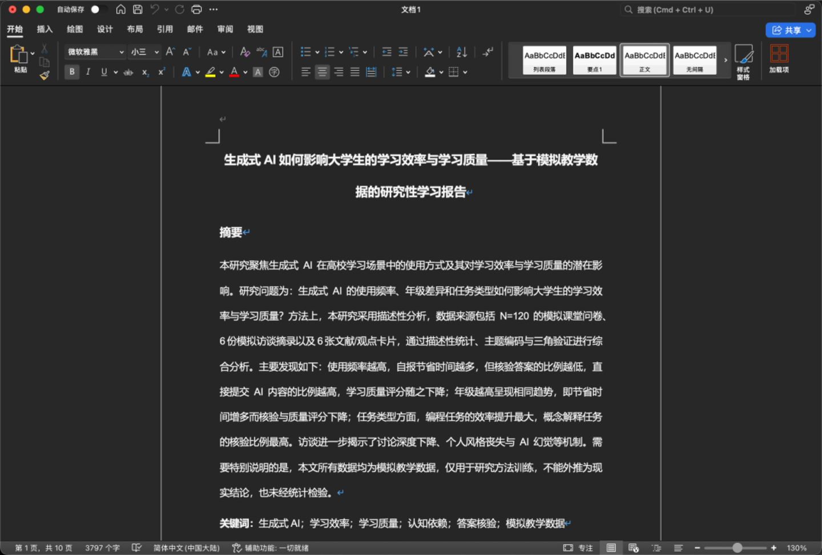Click the Align Right icon
This screenshot has height=555, width=822.
339,72
